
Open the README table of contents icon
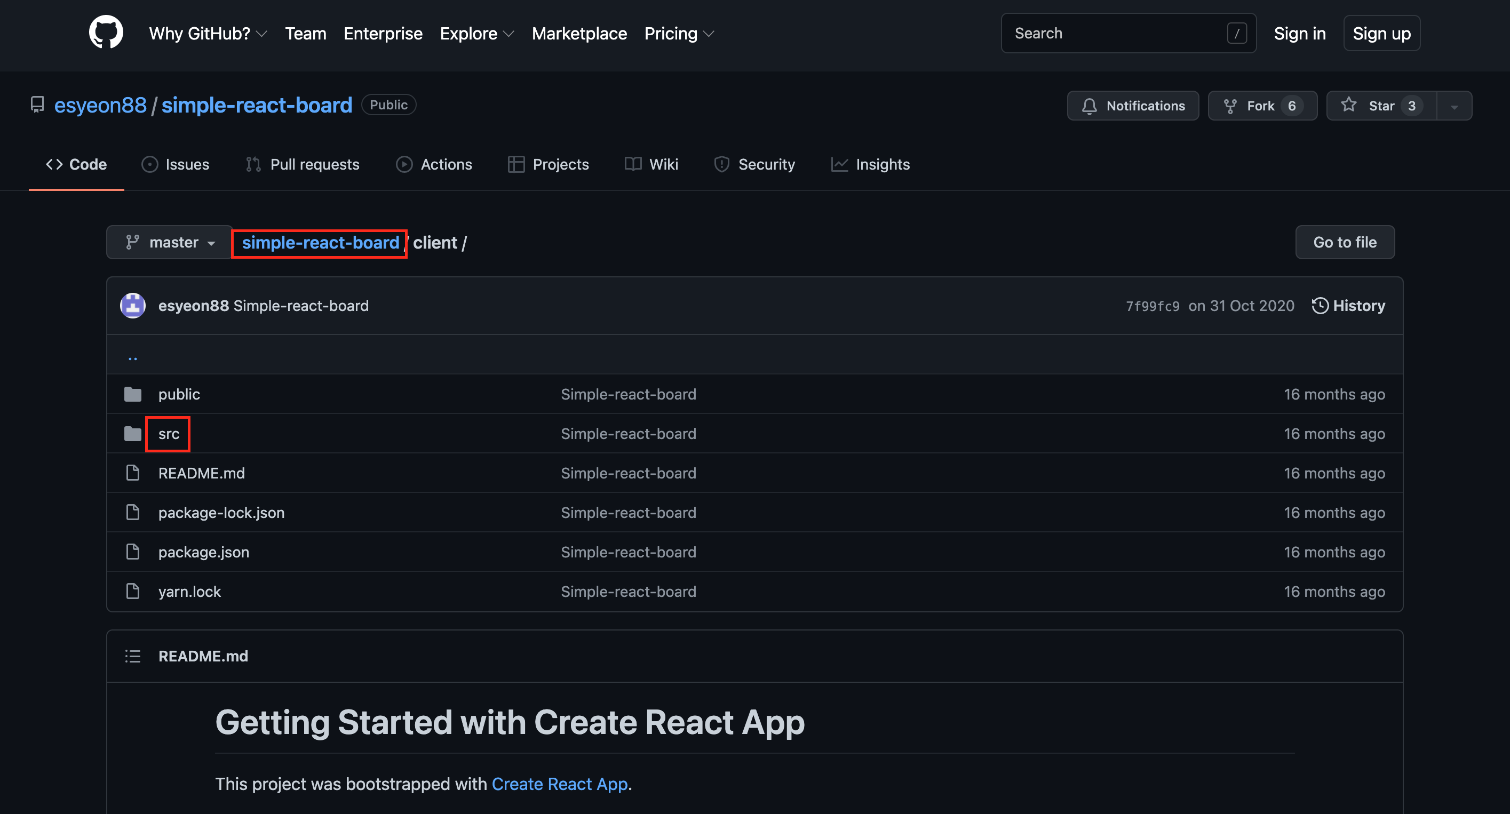(132, 656)
